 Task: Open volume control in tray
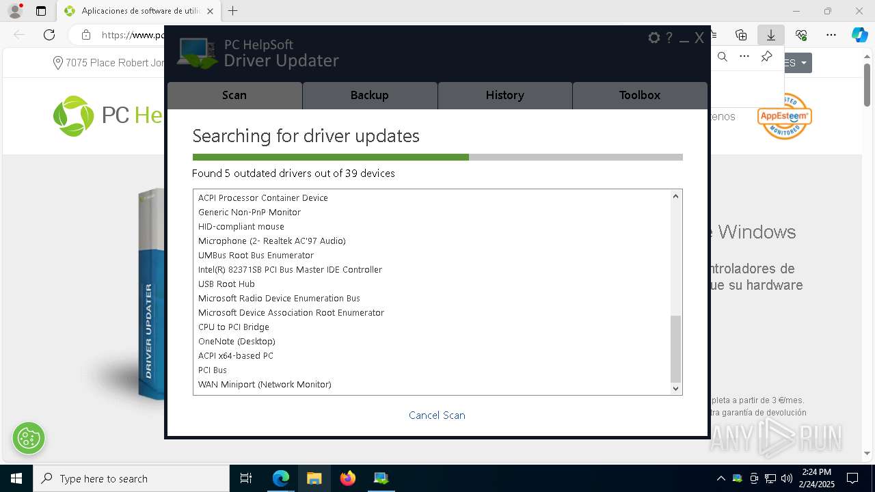coord(787,478)
